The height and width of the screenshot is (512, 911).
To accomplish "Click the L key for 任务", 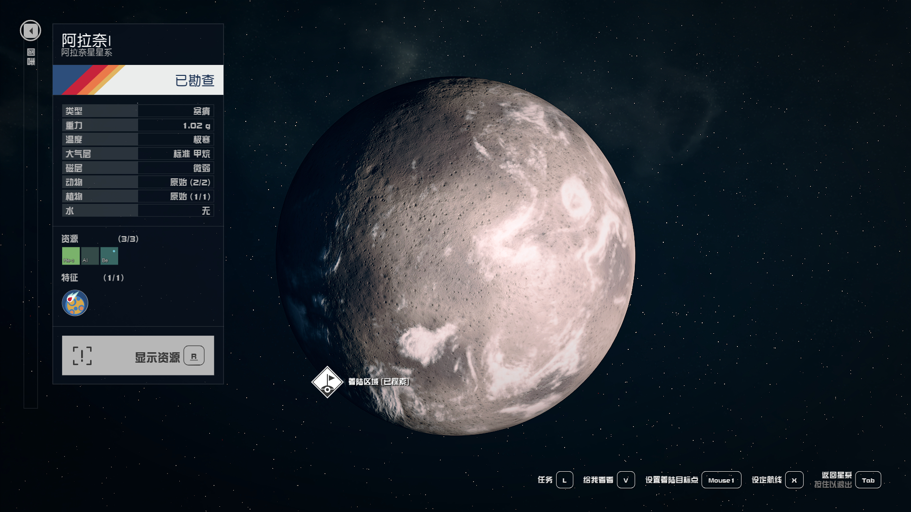I will click(x=565, y=480).
